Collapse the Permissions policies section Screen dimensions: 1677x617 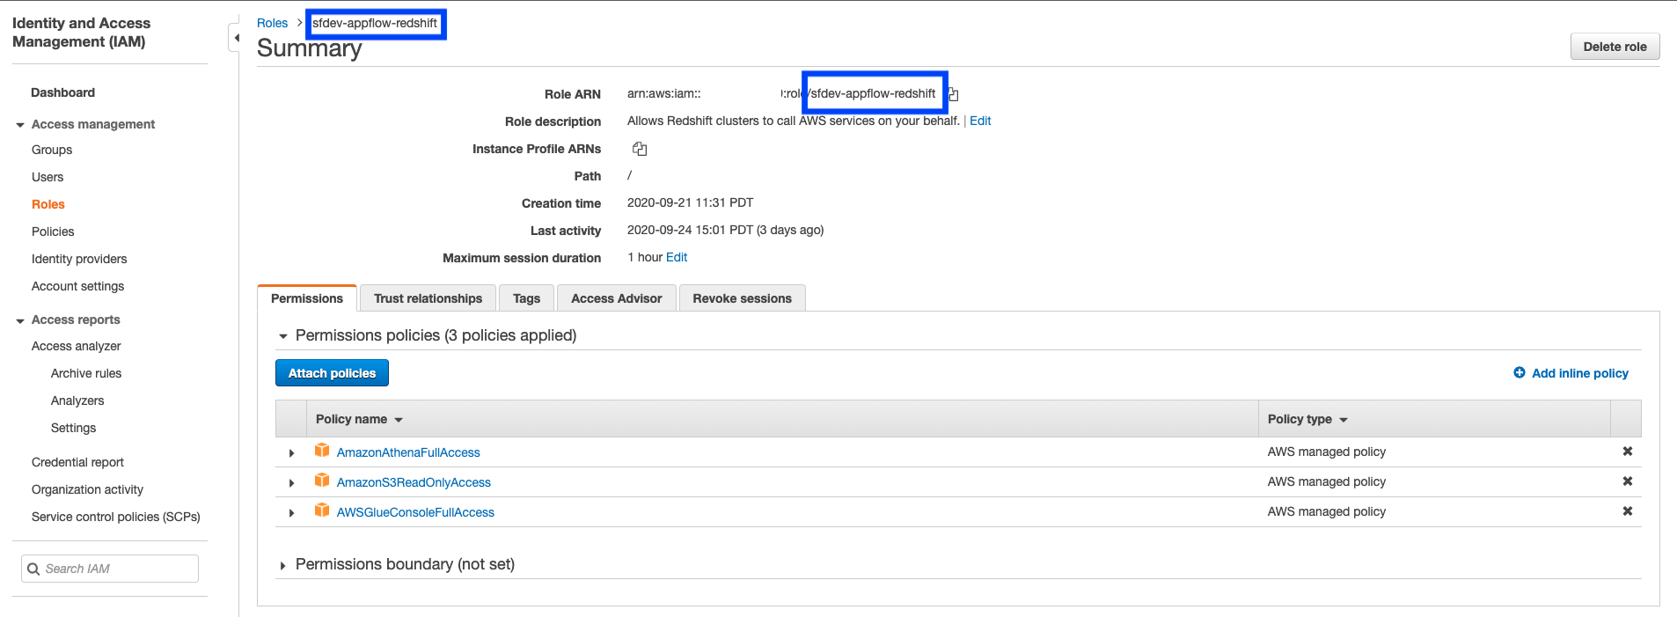[283, 336]
